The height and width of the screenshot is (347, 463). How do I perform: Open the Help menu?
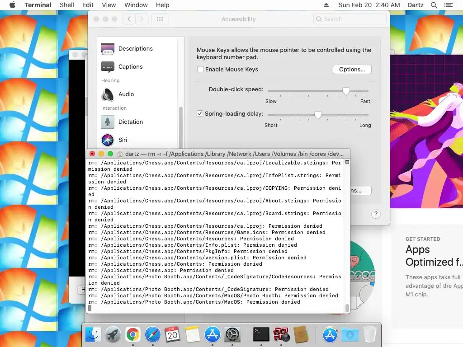pyautogui.click(x=162, y=5)
